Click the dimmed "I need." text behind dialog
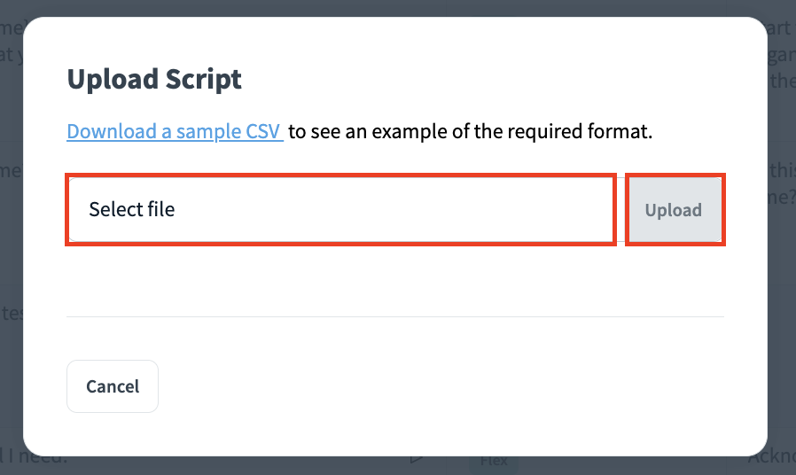Screen dimensions: 796x475 coord(35,458)
